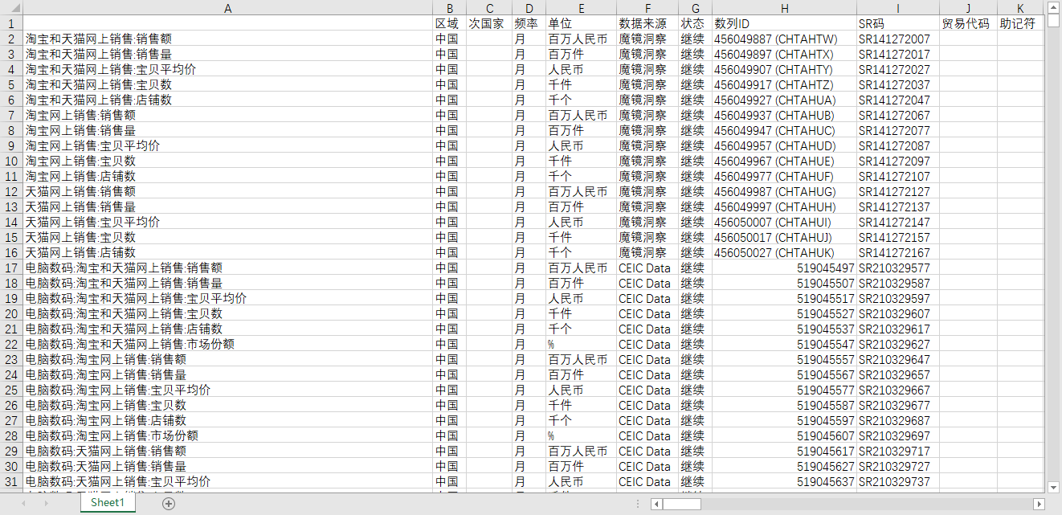Screen dimensions: 1062x515
Task: Select row 17 header
Action: (11, 268)
